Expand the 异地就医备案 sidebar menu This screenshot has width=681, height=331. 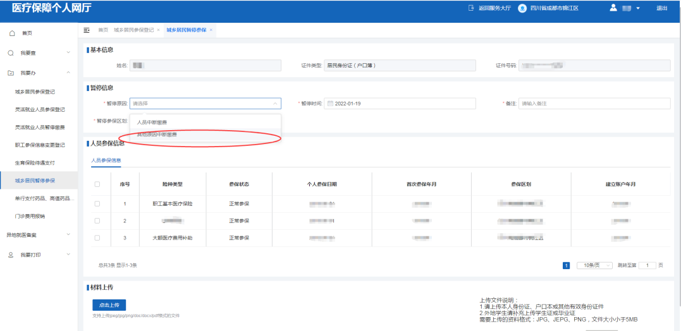pos(68,235)
